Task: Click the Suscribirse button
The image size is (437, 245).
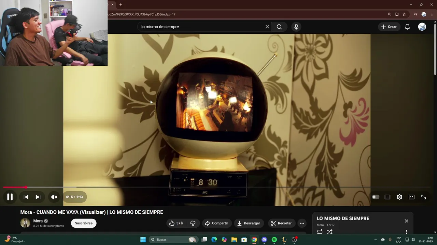Action: click(84, 223)
